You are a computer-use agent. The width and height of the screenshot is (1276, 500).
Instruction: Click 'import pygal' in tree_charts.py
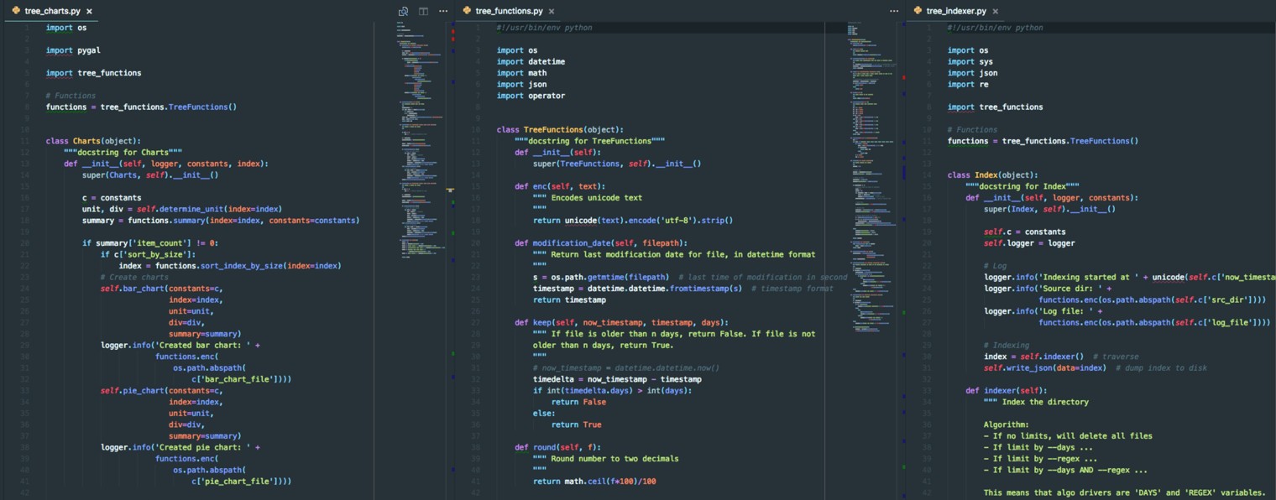pyautogui.click(x=73, y=50)
